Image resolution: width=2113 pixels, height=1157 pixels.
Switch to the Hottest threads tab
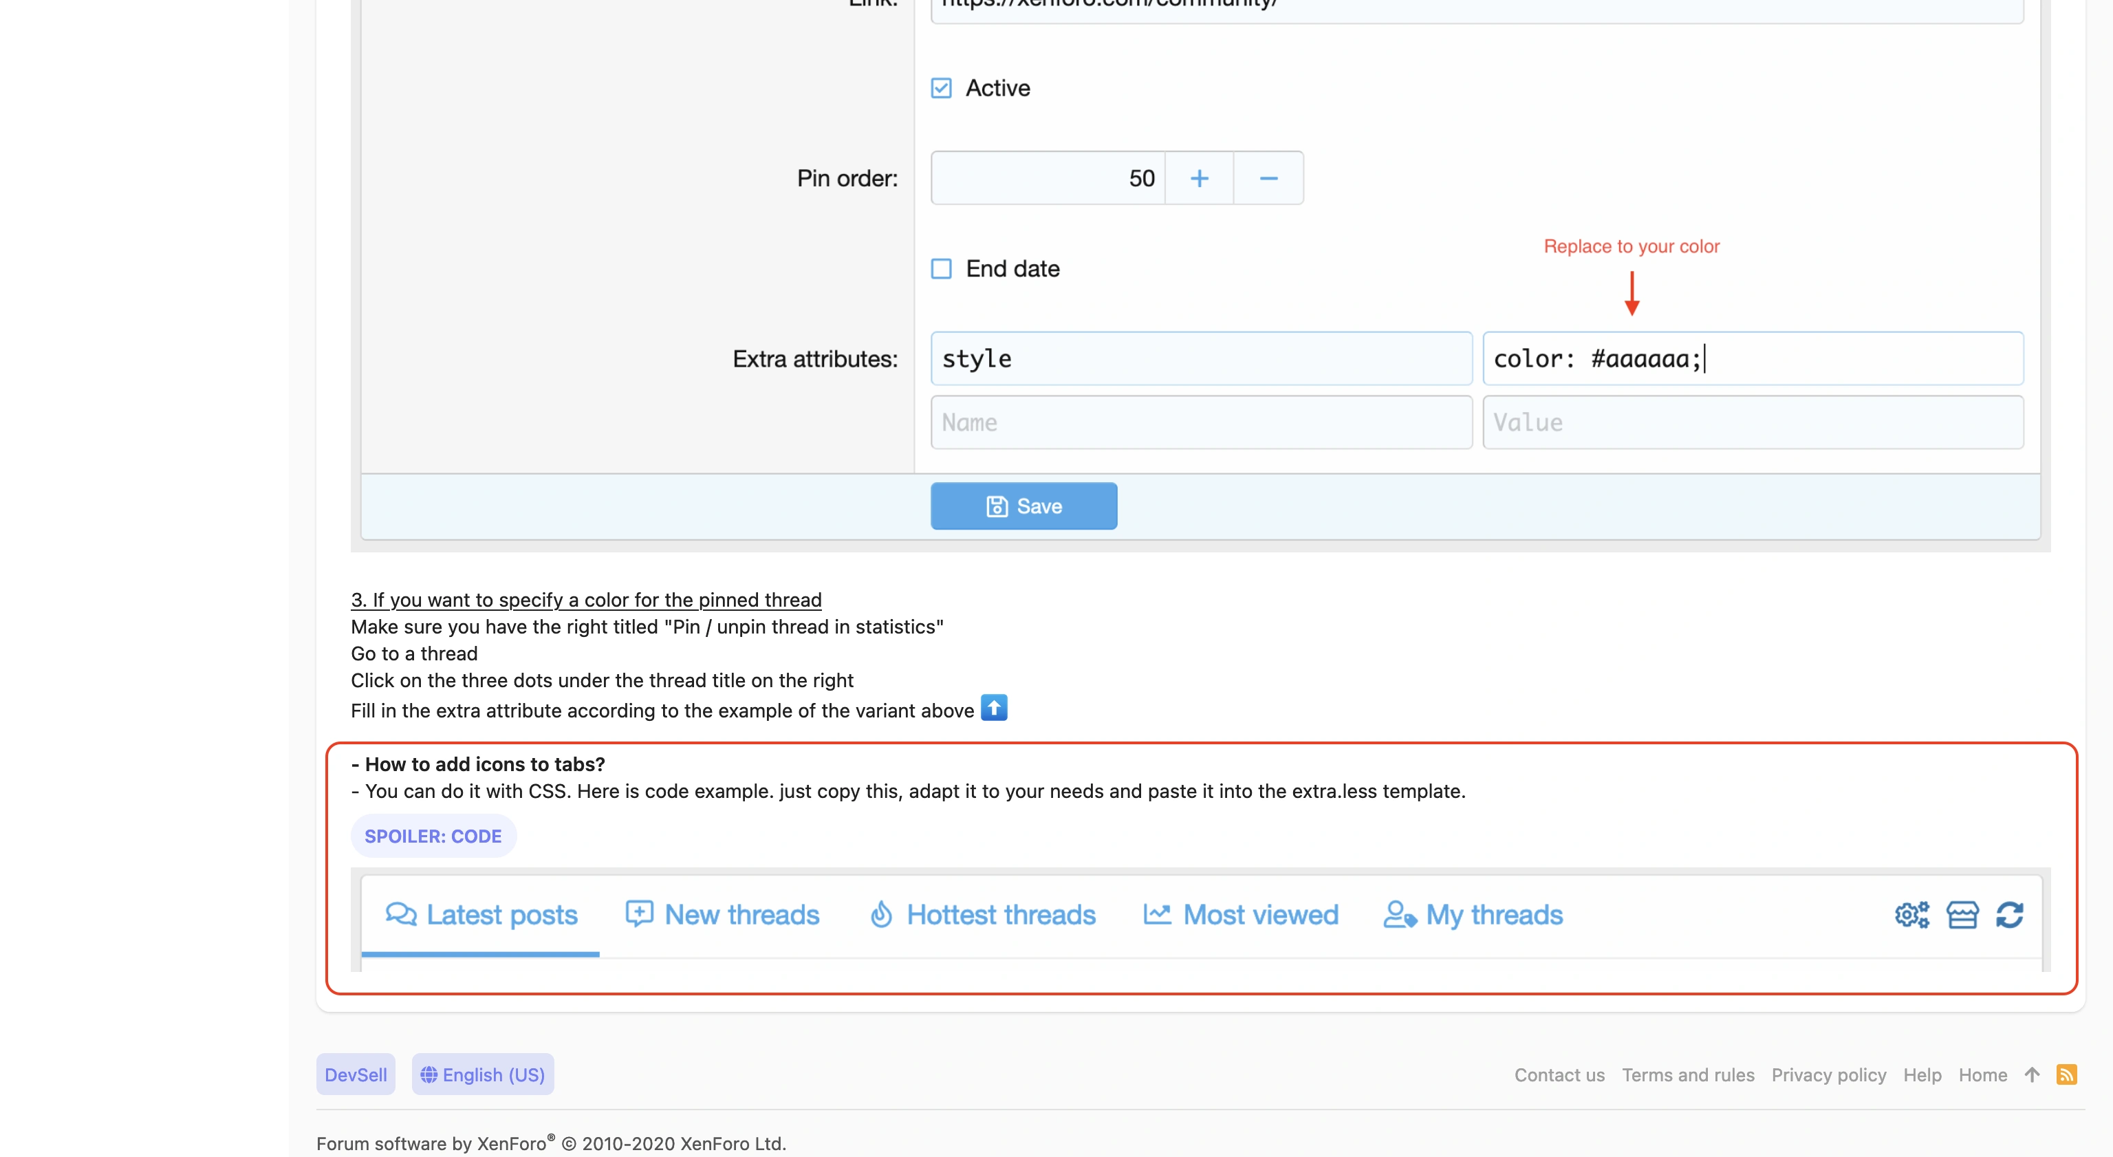(983, 914)
